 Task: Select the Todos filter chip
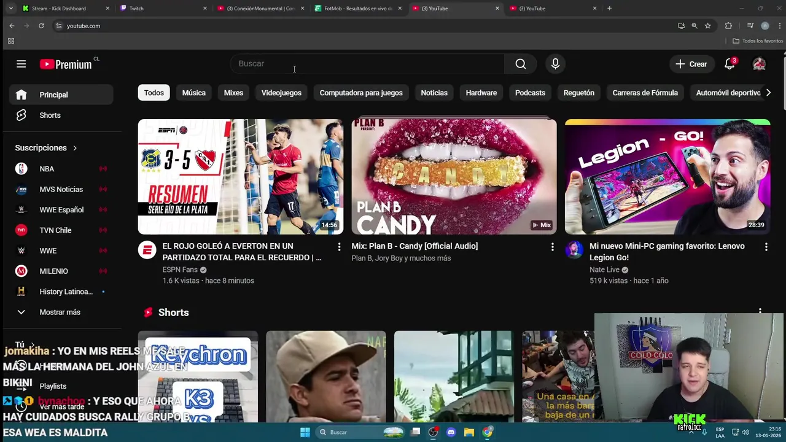tap(154, 93)
